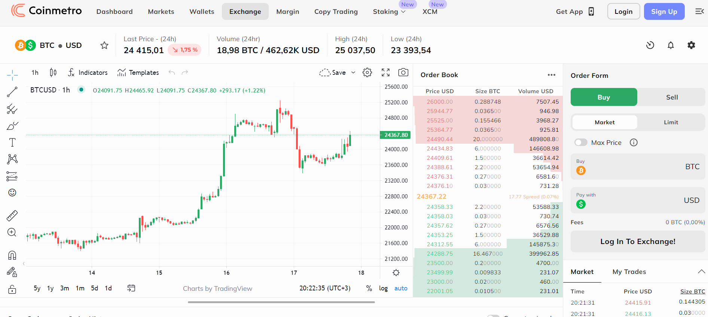
Task: Open indicator Templates
Action: [x=138, y=72]
